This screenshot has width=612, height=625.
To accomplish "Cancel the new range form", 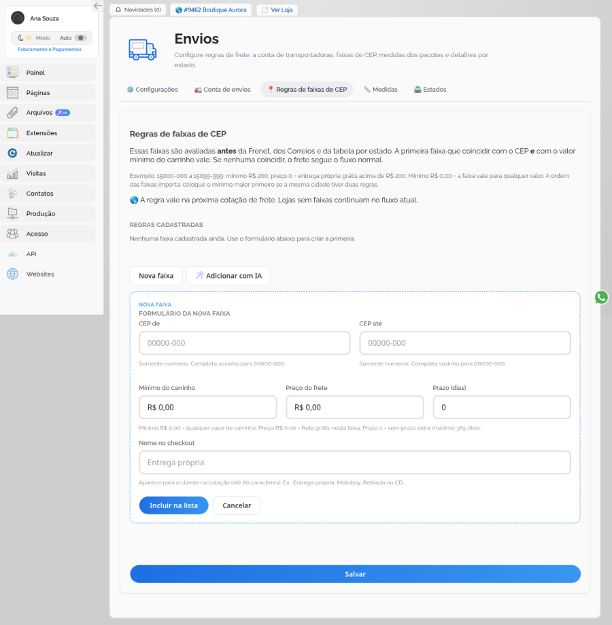I will pos(237,505).
